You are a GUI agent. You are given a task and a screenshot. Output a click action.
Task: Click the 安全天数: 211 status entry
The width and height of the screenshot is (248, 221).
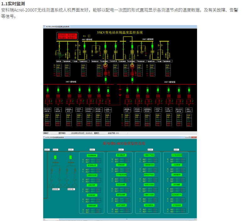pyautogui.click(x=113, y=133)
